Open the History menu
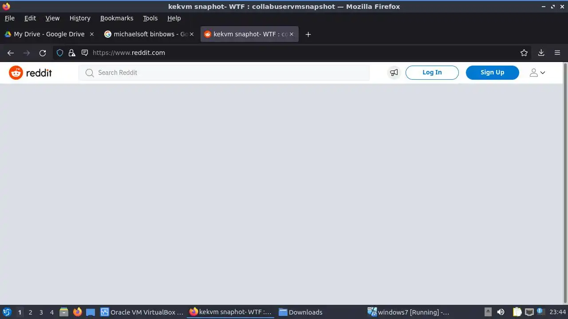The height and width of the screenshot is (319, 568). (x=80, y=18)
